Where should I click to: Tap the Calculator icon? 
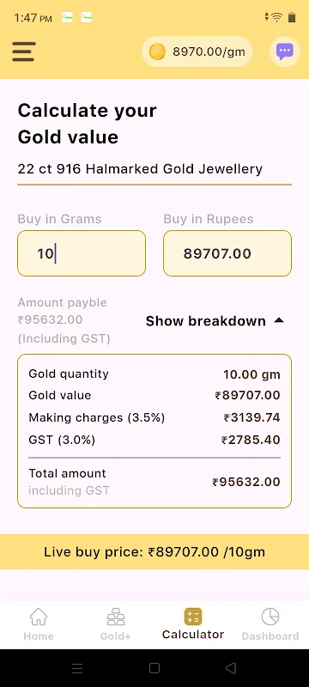[193, 617]
